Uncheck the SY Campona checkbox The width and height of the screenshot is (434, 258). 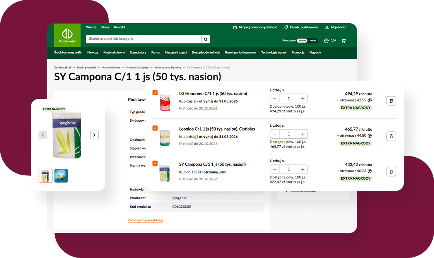click(x=155, y=163)
